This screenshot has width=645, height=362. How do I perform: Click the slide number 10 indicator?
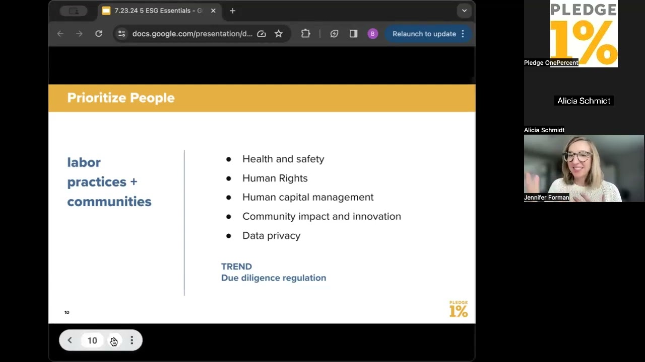click(92, 340)
